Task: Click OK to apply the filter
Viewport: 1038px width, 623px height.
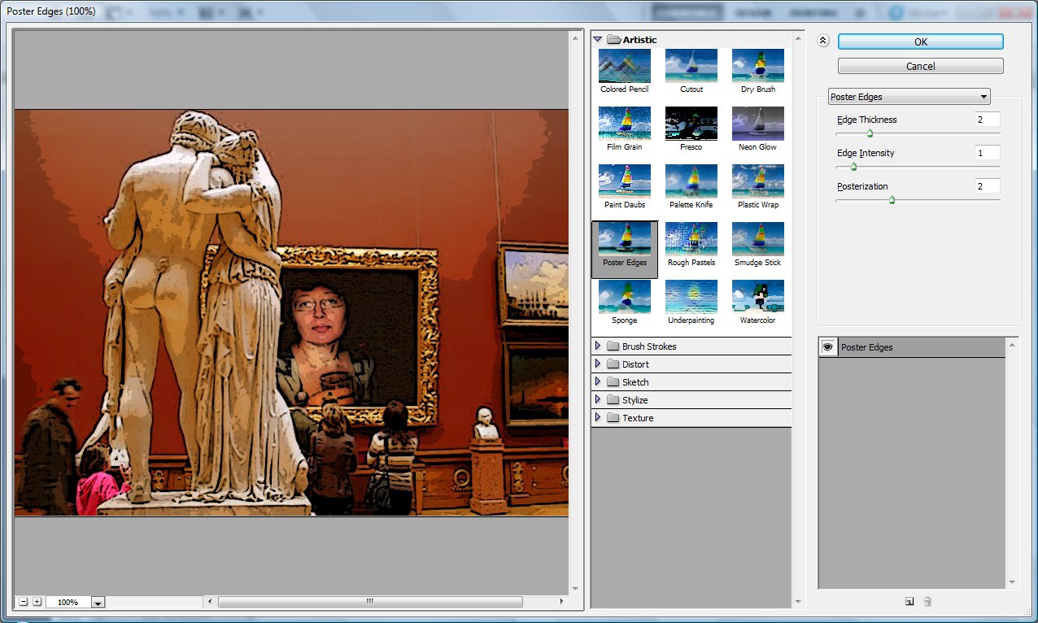Action: point(921,41)
